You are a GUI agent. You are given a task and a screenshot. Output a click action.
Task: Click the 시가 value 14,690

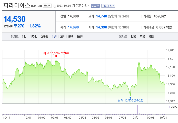click(73, 27)
